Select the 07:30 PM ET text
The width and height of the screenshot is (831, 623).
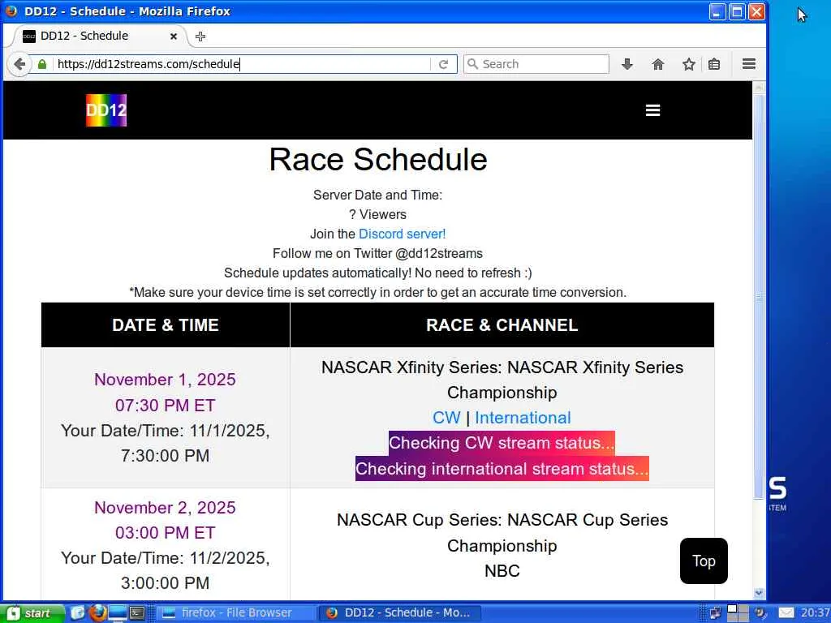(165, 406)
